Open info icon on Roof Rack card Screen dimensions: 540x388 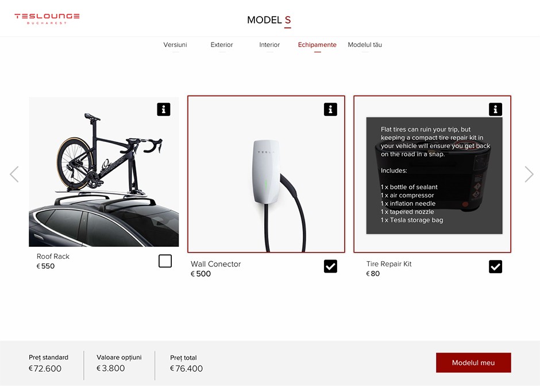coord(164,110)
